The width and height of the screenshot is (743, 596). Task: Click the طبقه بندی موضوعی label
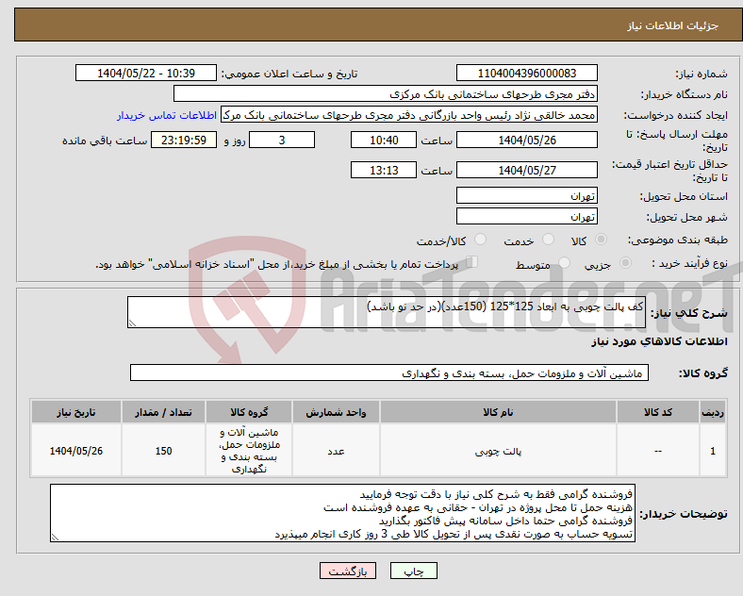tap(678, 240)
